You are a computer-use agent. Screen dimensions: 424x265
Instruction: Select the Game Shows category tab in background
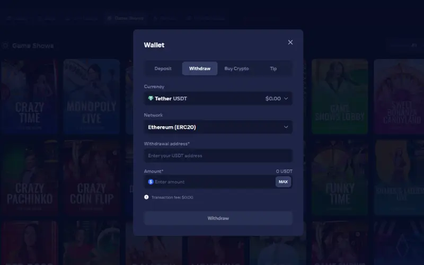[126, 18]
